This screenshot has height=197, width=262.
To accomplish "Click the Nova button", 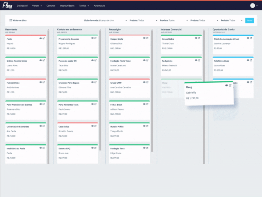I will tap(249, 20).
